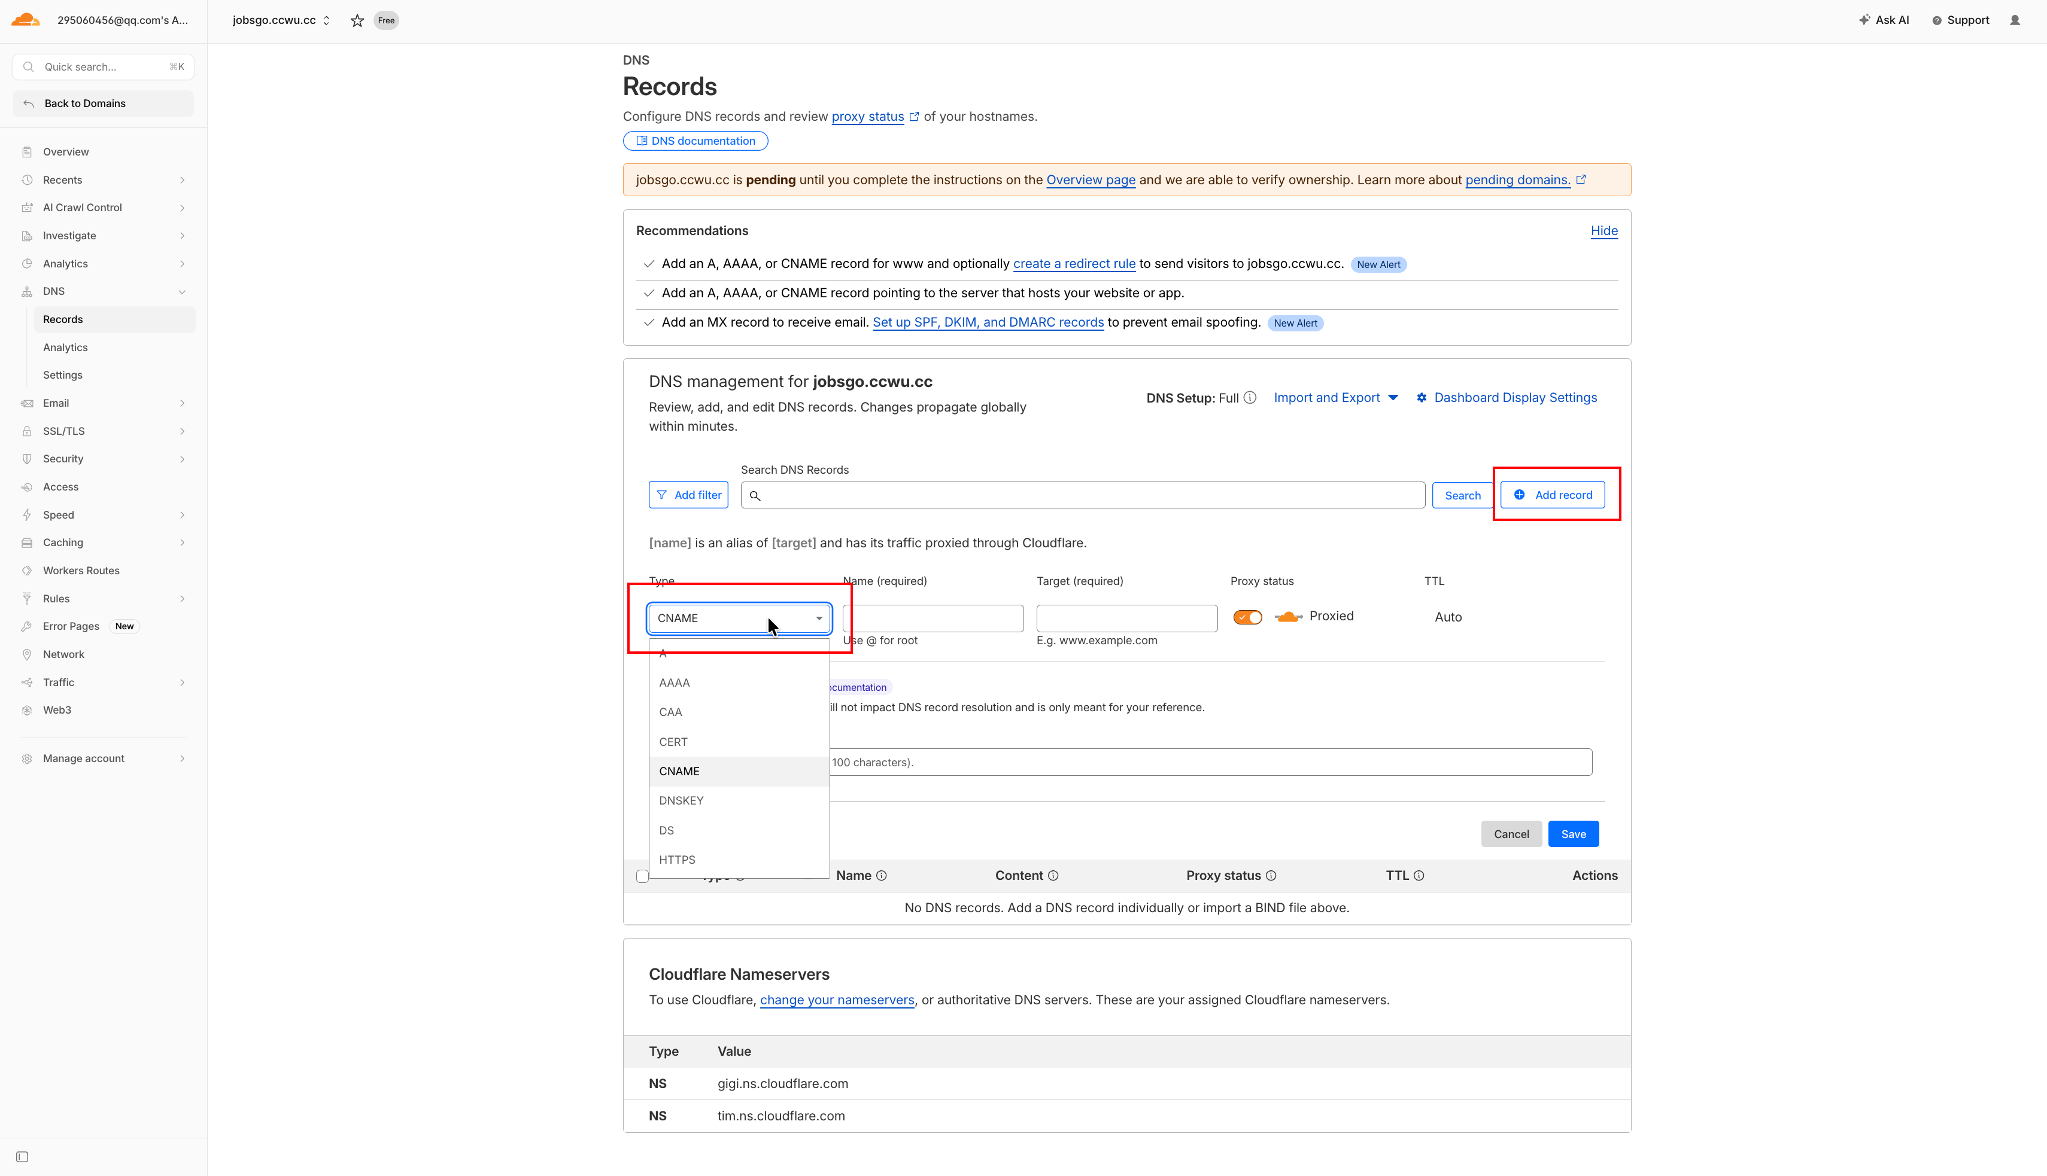The image size is (2047, 1176).
Task: Expand the Investigate sidebar section
Action: (104, 236)
